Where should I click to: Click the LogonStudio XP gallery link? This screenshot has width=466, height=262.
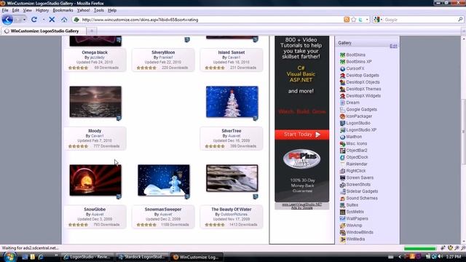pyautogui.click(x=361, y=130)
